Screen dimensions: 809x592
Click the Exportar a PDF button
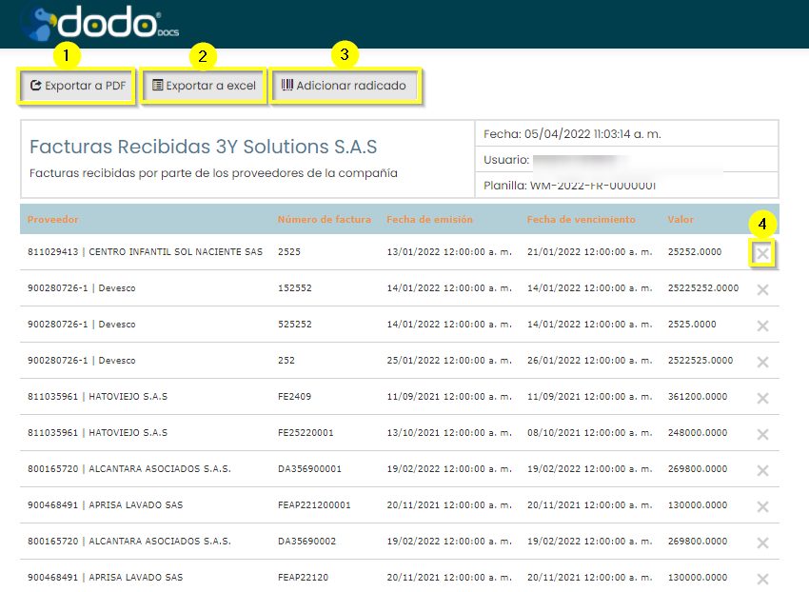(77, 86)
